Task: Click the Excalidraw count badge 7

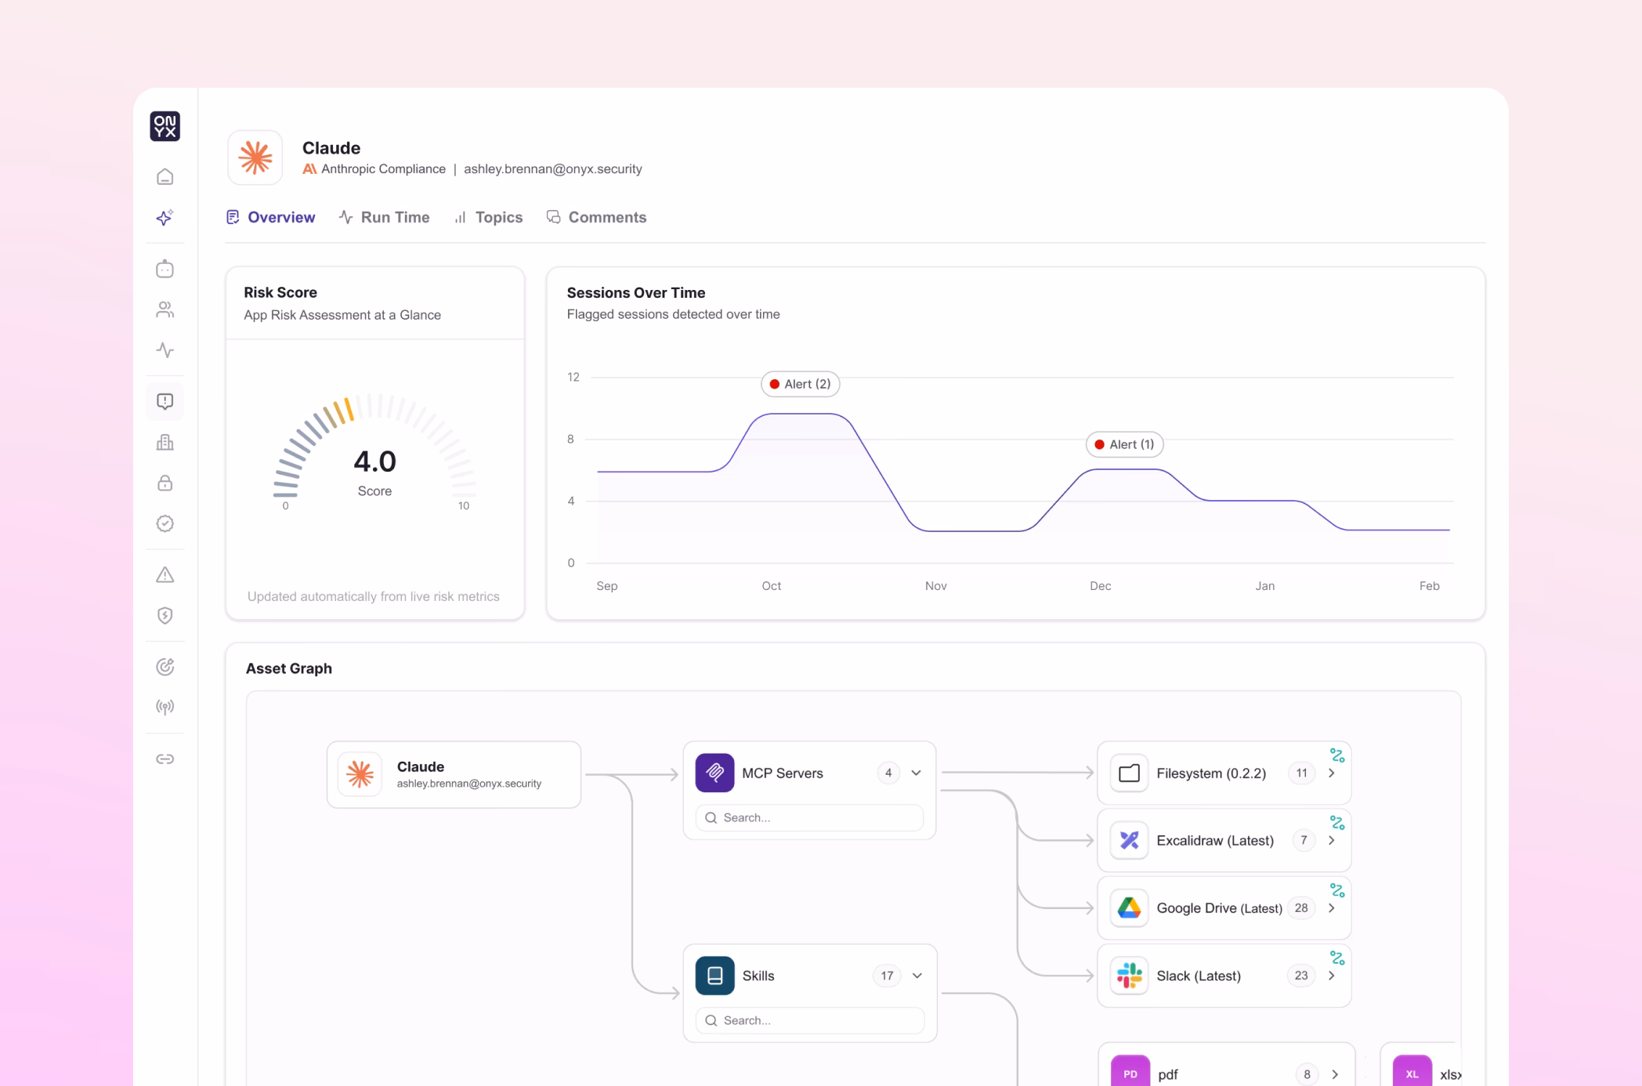Action: pos(1304,841)
